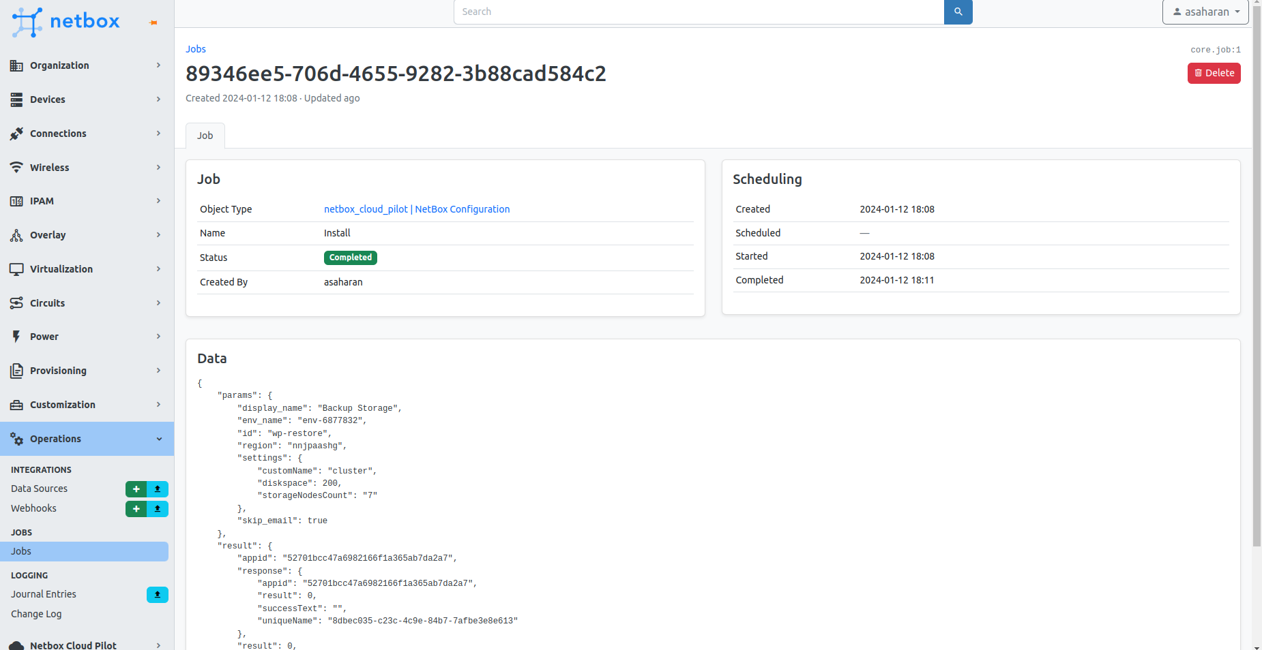Add a new Data Source with plus icon

(136, 489)
